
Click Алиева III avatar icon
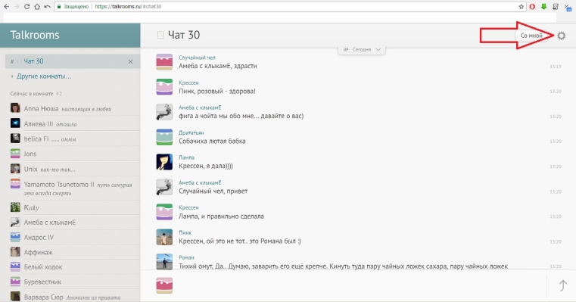pos(15,123)
